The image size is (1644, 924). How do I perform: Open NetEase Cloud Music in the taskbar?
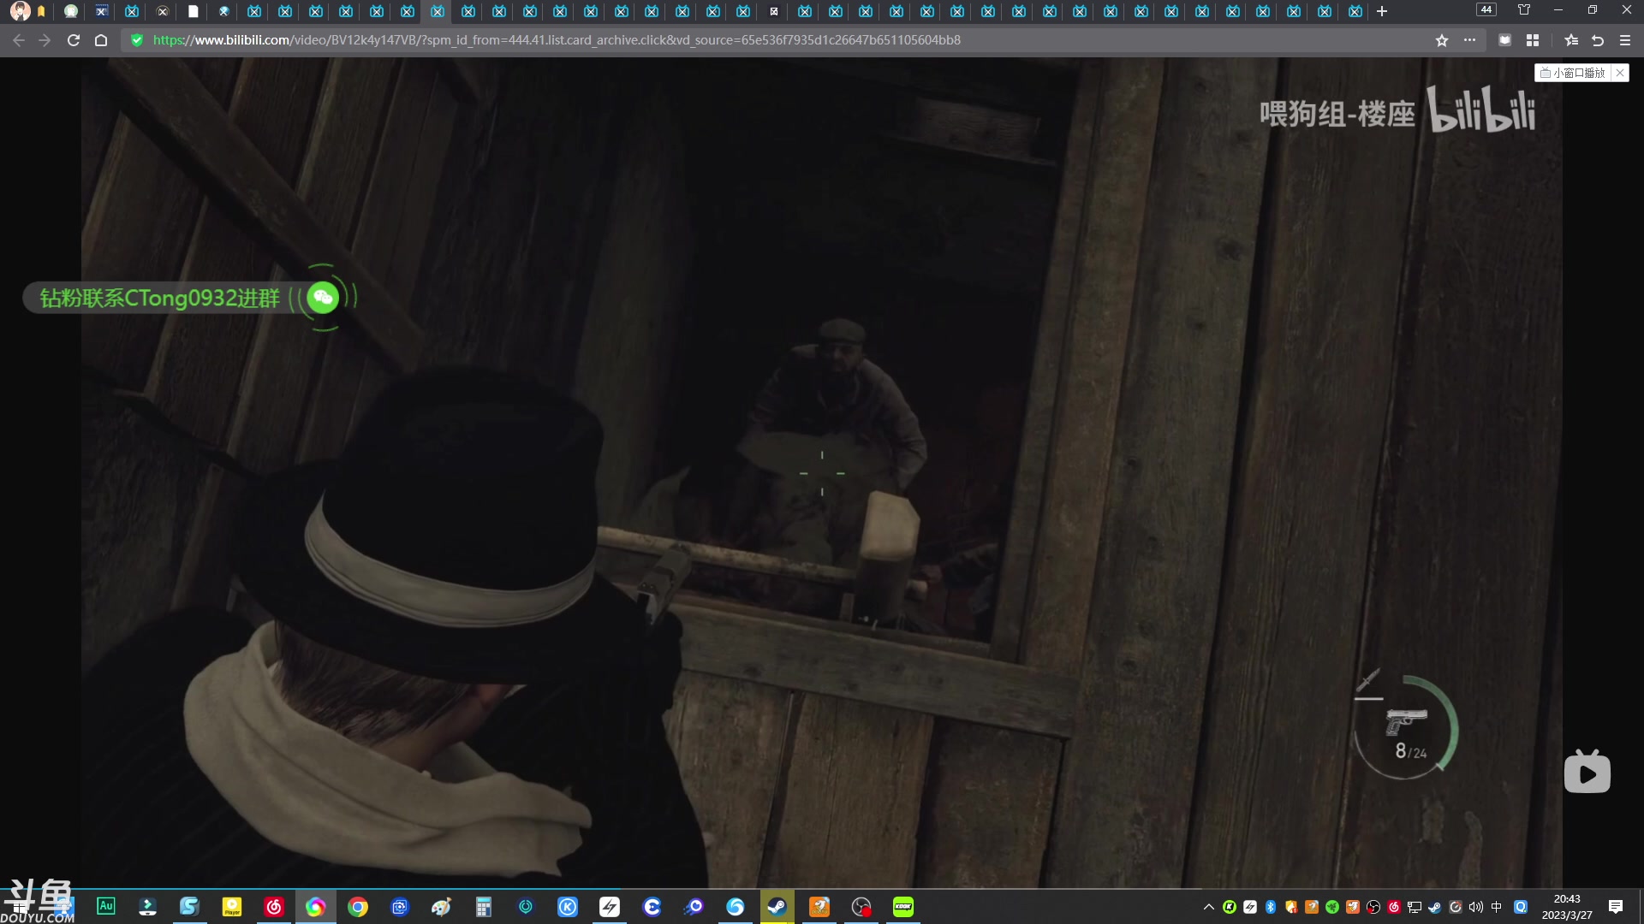[x=274, y=906]
